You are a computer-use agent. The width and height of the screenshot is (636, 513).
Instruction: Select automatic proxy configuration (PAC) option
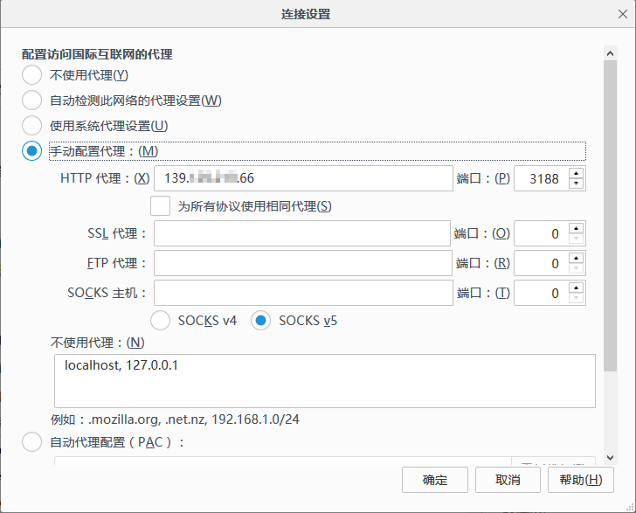[x=31, y=442]
